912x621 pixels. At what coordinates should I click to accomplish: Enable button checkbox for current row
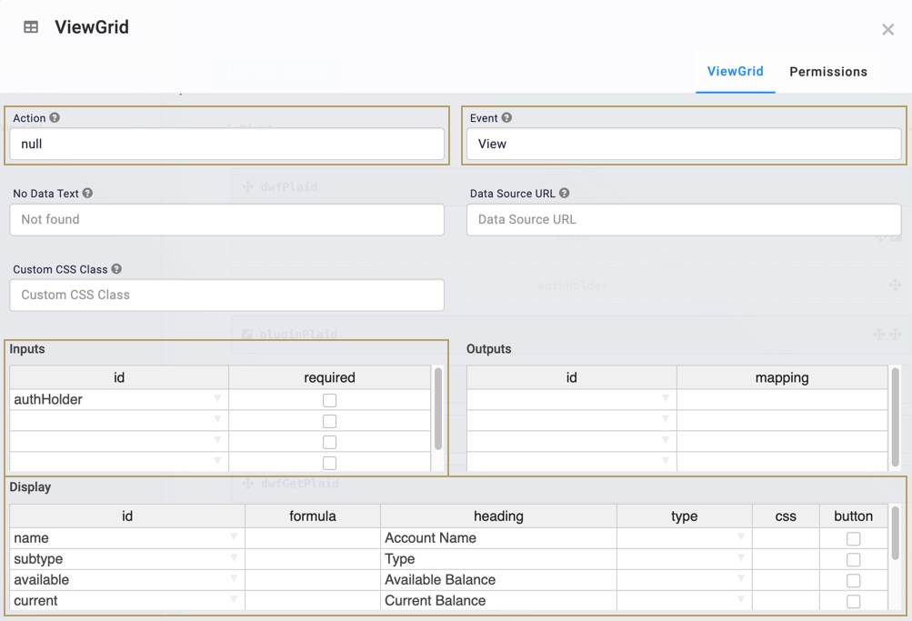(x=853, y=601)
